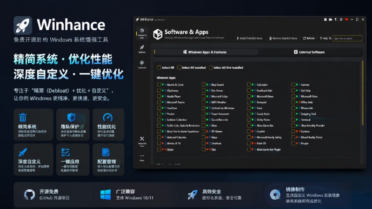The width and height of the screenshot is (372, 209).
Task: Tick the Copilot checkbox
Action: point(249,131)
